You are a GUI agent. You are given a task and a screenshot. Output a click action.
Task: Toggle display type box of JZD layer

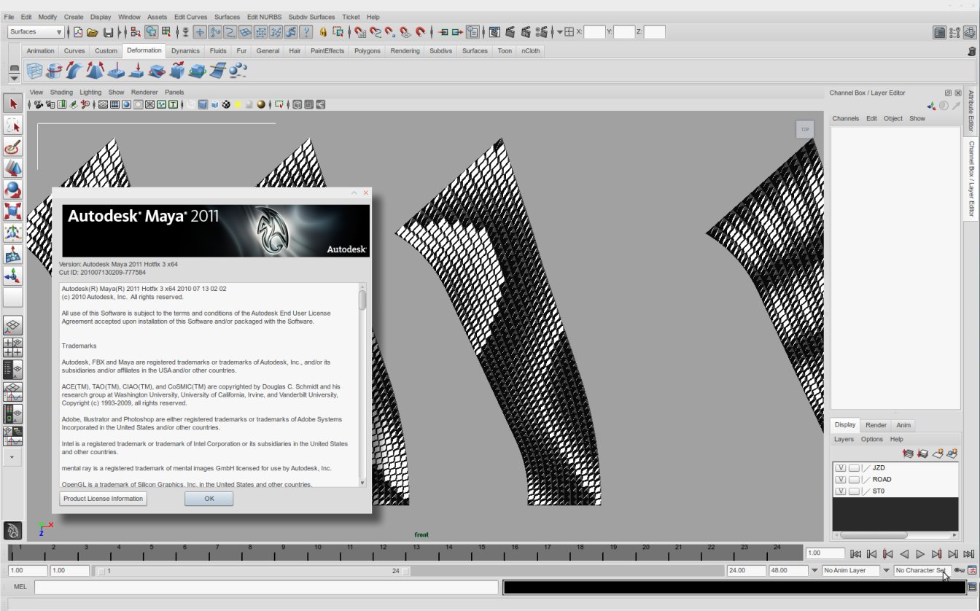point(854,468)
